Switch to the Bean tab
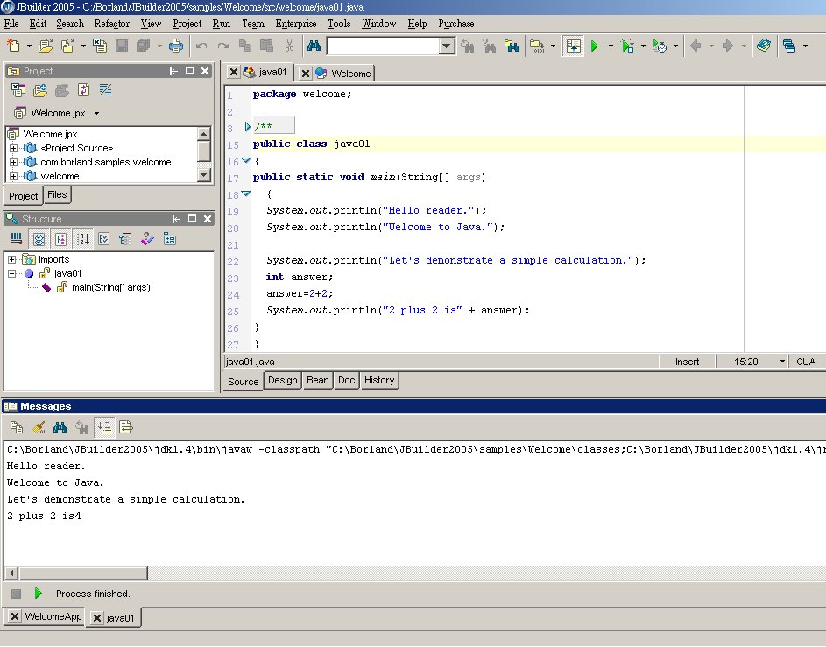Viewport: 826px width, 647px height. [318, 380]
